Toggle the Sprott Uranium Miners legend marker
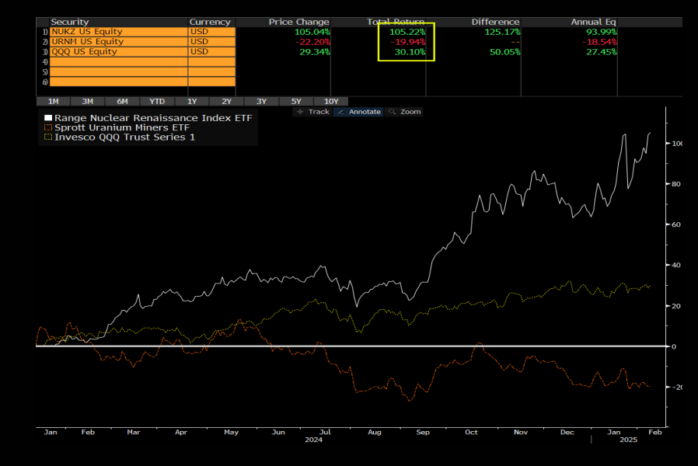This screenshot has width=698, height=466. pyautogui.click(x=47, y=127)
